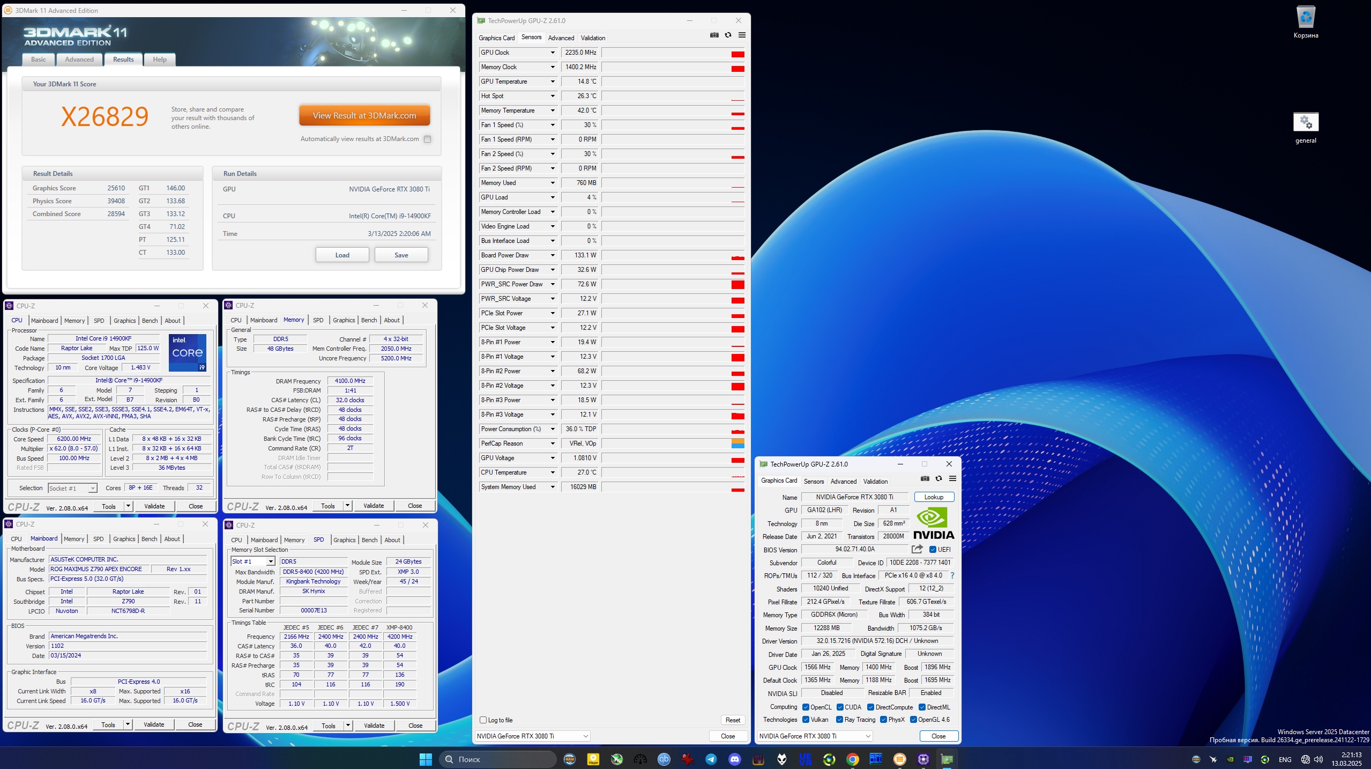1371x769 pixels.
Task: Open Tools dropdown arrow in CPU-Z Memory window
Action: point(347,505)
